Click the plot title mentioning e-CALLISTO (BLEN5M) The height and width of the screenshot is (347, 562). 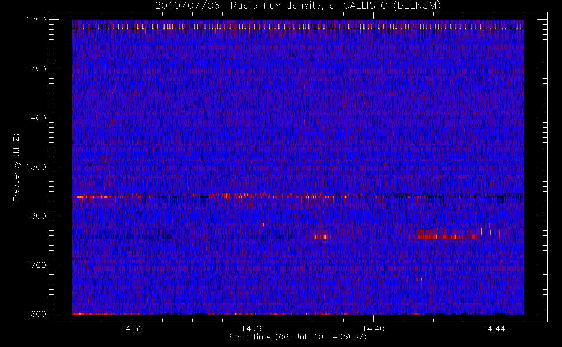coord(298,6)
